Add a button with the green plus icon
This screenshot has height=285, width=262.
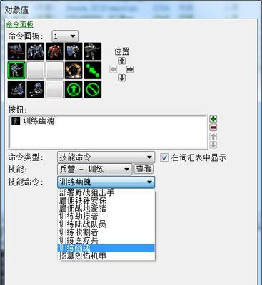(213, 119)
